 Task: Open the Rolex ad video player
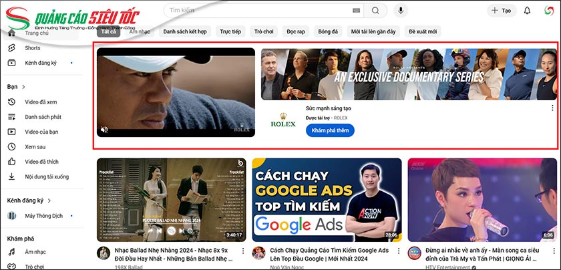click(x=176, y=92)
